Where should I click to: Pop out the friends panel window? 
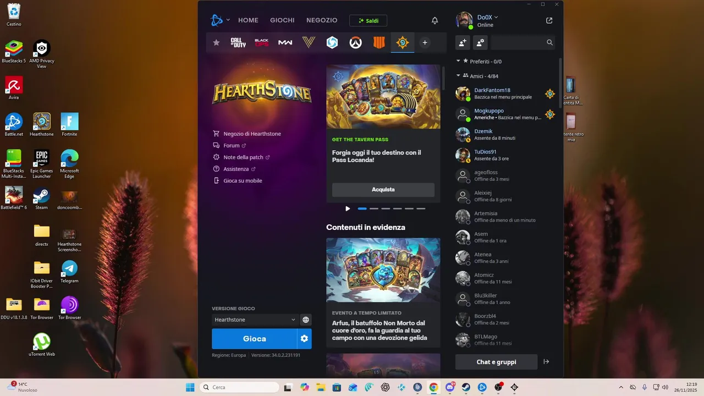549,20
